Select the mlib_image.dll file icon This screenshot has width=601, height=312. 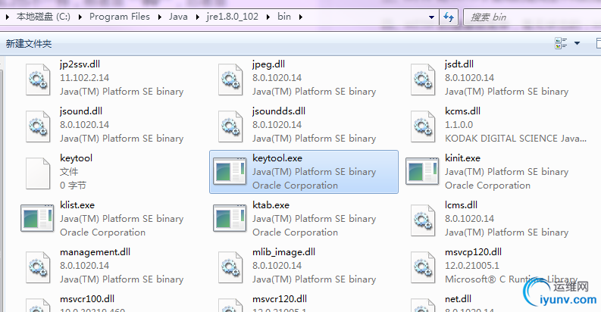[230, 267]
